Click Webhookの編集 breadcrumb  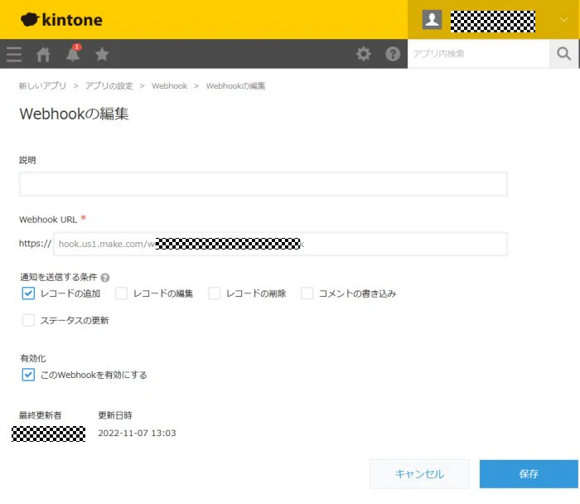coord(235,86)
